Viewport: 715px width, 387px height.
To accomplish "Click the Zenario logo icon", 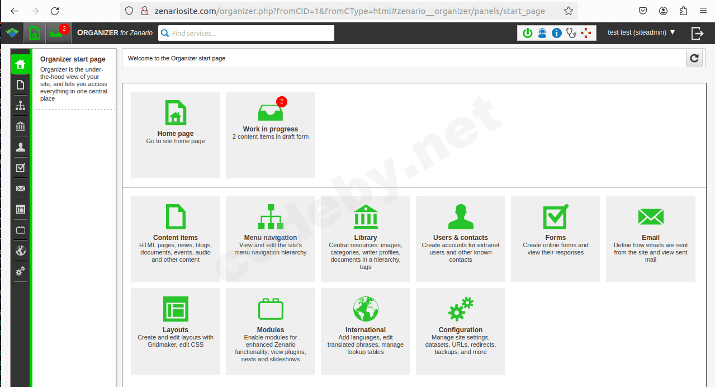I will pos(12,33).
